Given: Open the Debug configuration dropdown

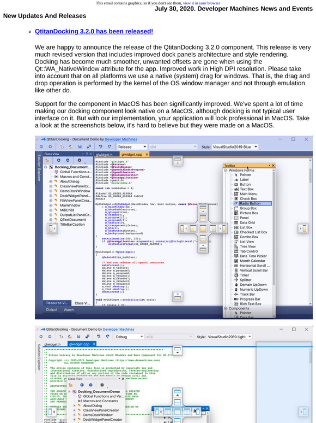Looking at the screenshot, I should pos(129,337).
